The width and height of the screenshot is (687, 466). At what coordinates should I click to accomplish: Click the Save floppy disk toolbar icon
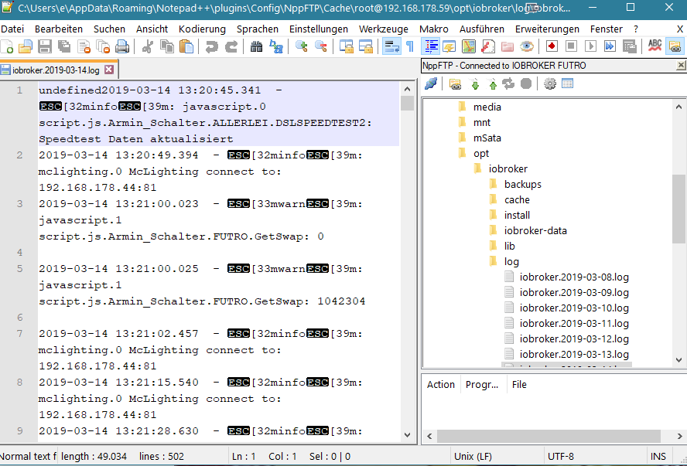pyautogui.click(x=43, y=46)
